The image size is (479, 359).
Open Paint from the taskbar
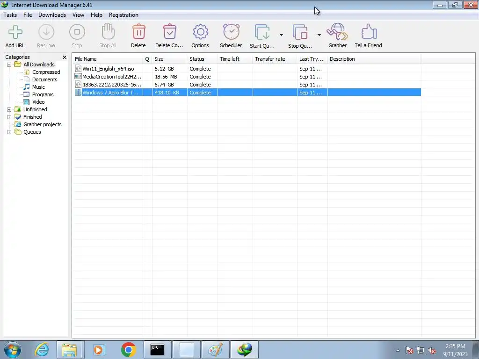point(216,350)
